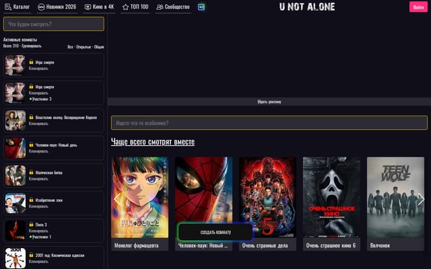Open the Магическая битва room poster thumbnail

pos(15,176)
